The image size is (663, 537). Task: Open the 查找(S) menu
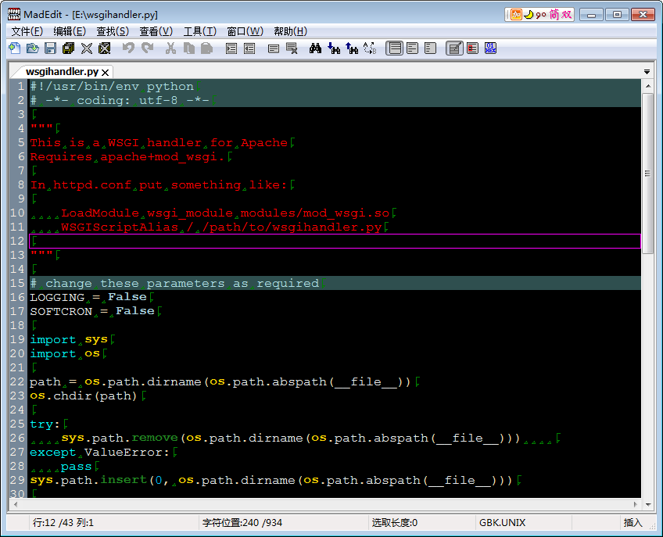pyautogui.click(x=113, y=31)
